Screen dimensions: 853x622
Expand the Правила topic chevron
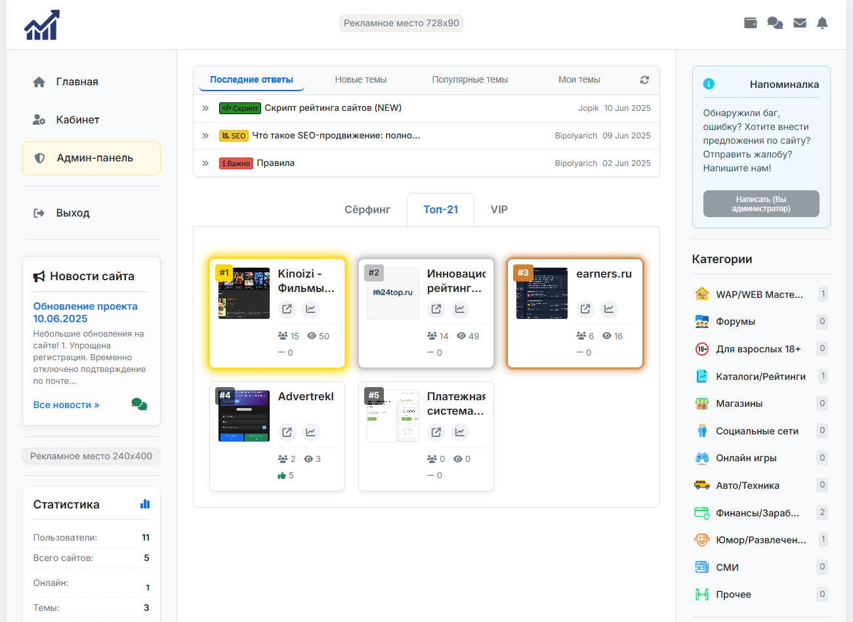pos(205,163)
